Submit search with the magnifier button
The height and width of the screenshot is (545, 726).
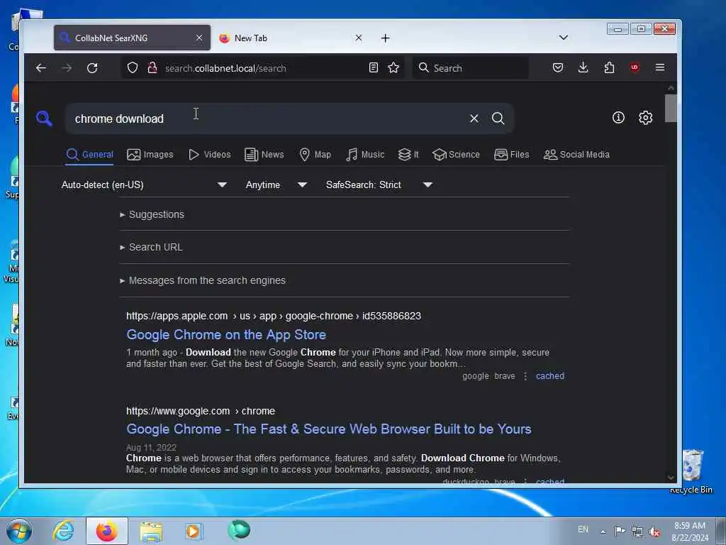coord(498,119)
